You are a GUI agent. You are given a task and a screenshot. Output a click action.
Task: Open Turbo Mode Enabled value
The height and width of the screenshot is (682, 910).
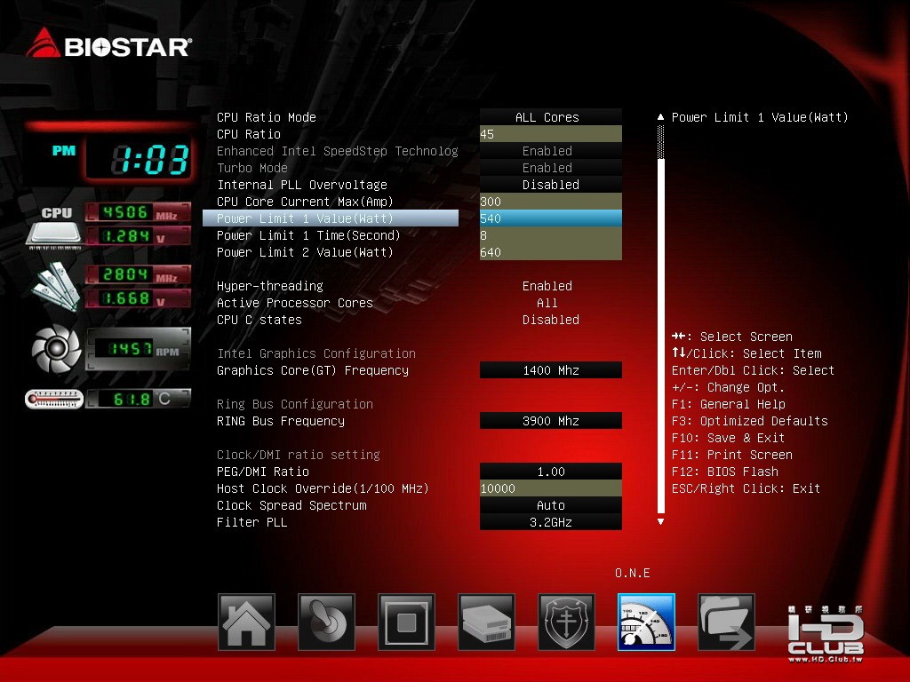click(x=551, y=168)
